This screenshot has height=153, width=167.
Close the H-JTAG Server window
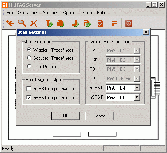(162, 5)
